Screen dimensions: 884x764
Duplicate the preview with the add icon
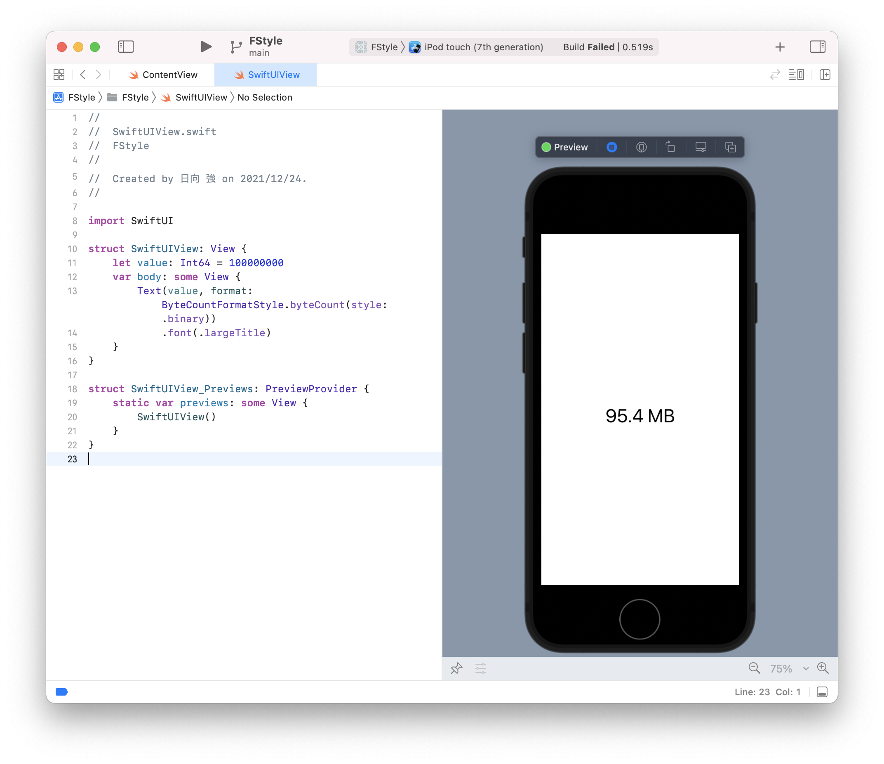(730, 147)
